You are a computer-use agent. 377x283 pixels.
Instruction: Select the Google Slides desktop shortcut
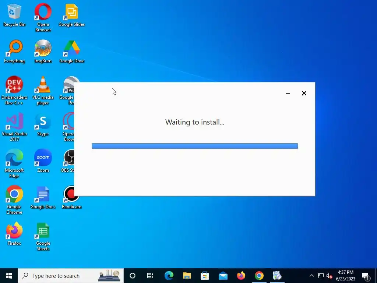[x=71, y=15]
